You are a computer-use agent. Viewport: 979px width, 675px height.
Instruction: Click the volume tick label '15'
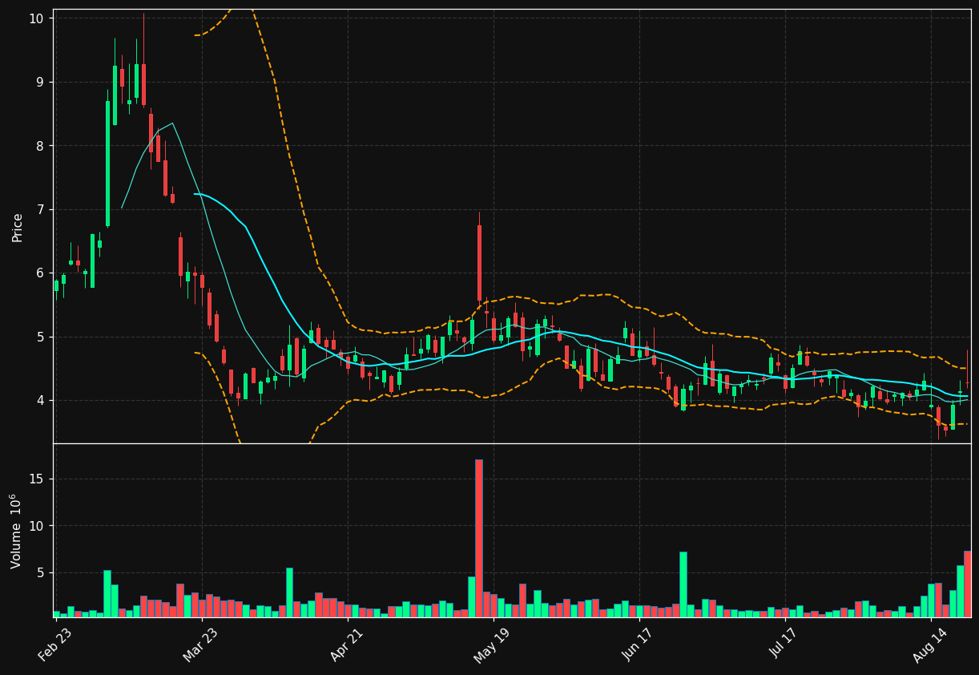(37, 479)
